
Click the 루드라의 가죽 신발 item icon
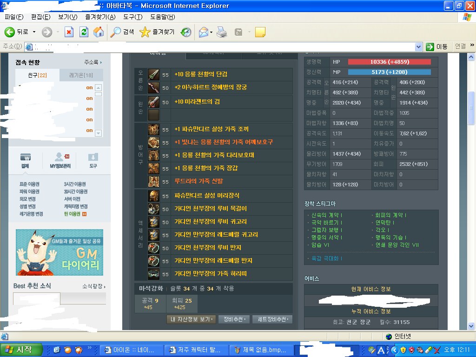(153, 181)
